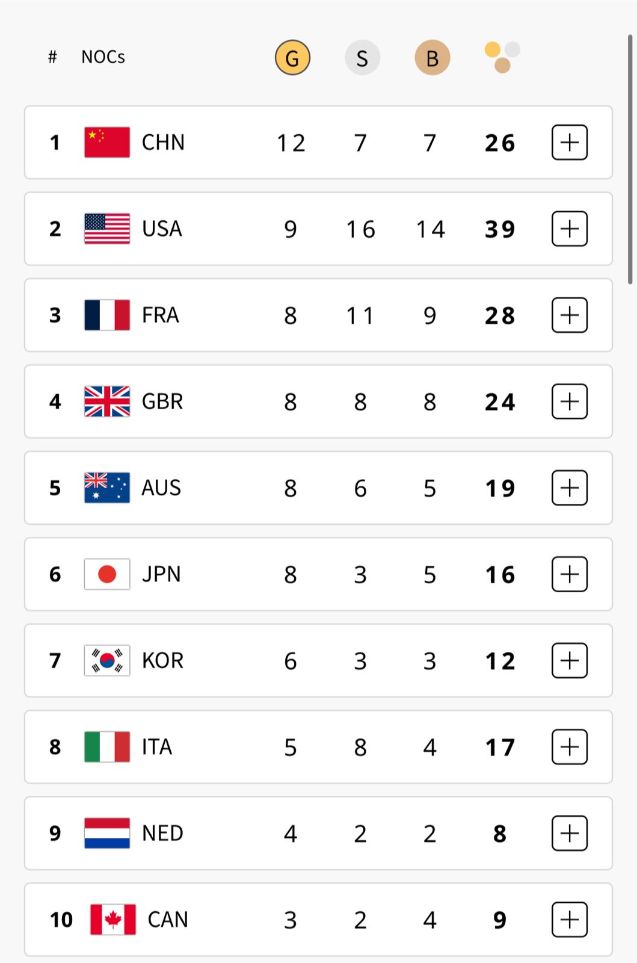
Task: Expand the NED row details
Action: pos(569,834)
